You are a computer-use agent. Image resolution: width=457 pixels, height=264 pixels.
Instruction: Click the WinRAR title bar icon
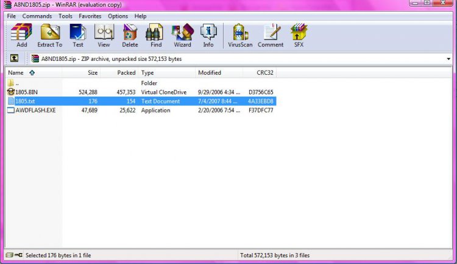coord(7,4)
